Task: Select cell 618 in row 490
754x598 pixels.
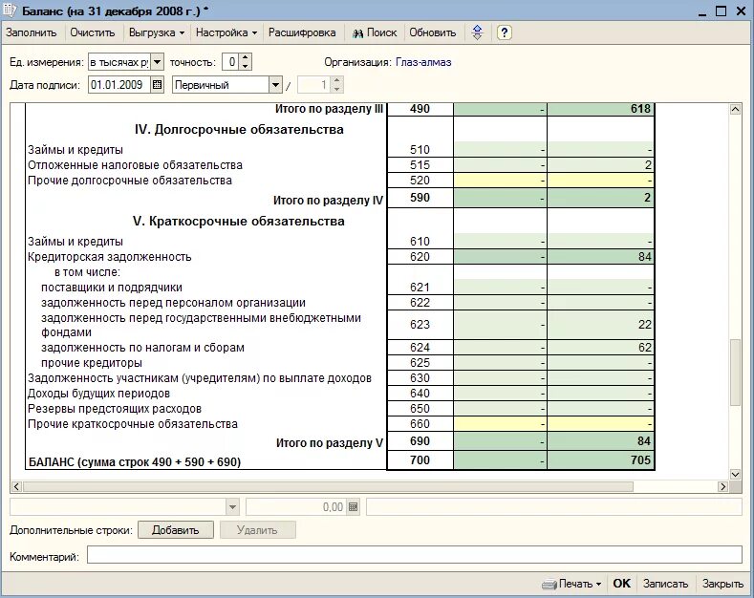Action: (600, 109)
